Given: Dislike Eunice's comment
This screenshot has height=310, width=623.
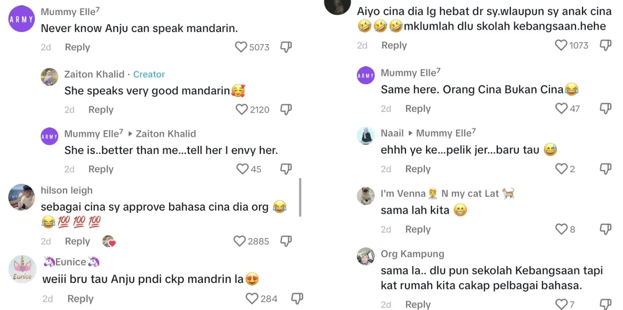Looking at the screenshot, I should (x=297, y=299).
